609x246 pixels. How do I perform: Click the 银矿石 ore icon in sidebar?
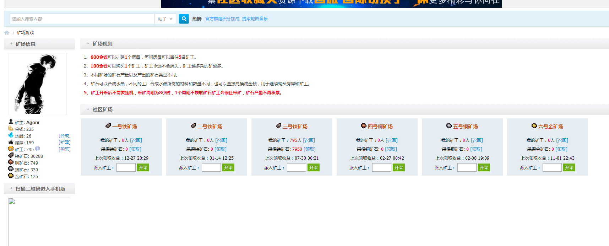coord(11,169)
